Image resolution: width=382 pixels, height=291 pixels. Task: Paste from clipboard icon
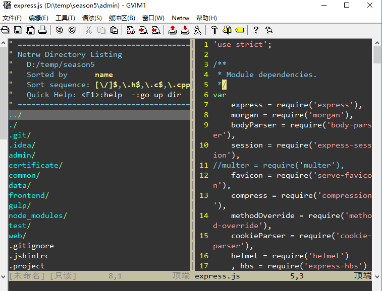114,30
